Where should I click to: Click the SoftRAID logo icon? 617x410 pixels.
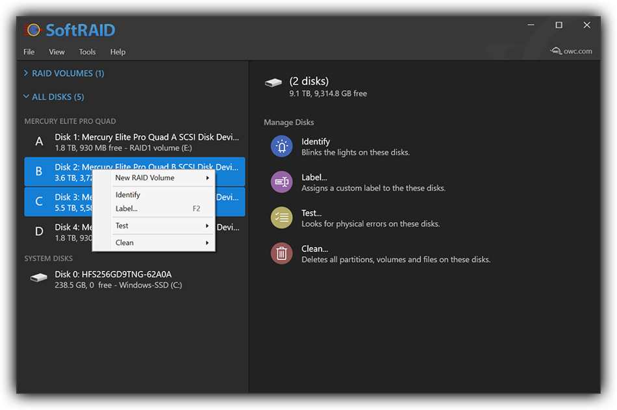(x=33, y=30)
